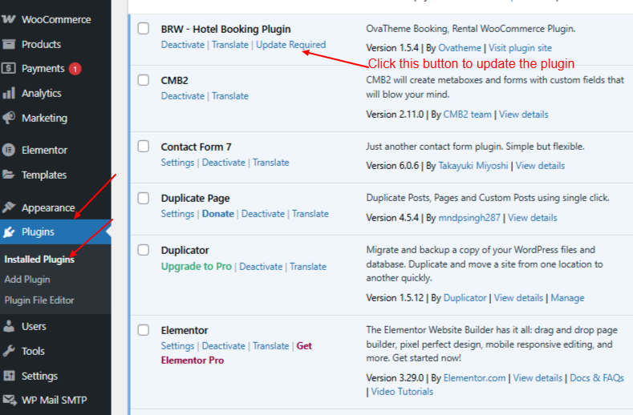
Task: Click the WooCommerce icon in sidebar
Action: click(9, 19)
